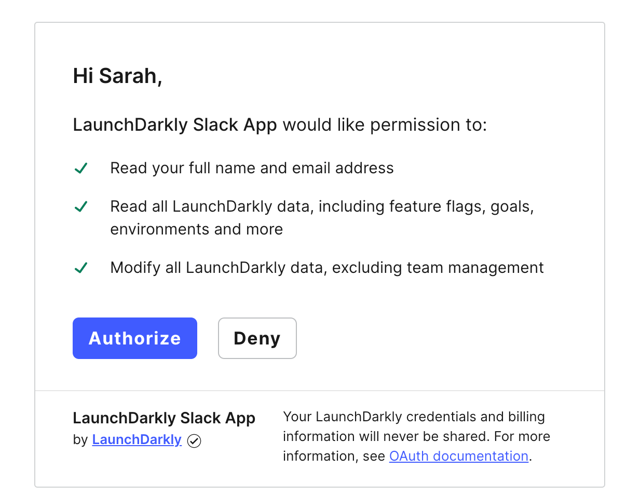Click the LaunchDarkly Slack App title text
627x497 pixels.
[x=174, y=125]
